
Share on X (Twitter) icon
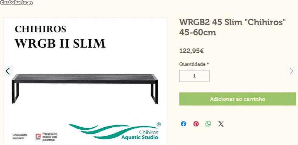tap(221, 124)
